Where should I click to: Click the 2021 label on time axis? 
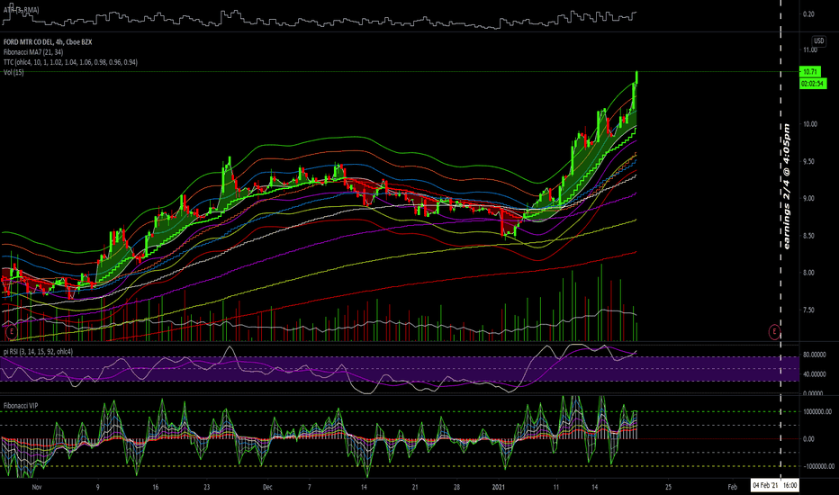tap(498, 488)
